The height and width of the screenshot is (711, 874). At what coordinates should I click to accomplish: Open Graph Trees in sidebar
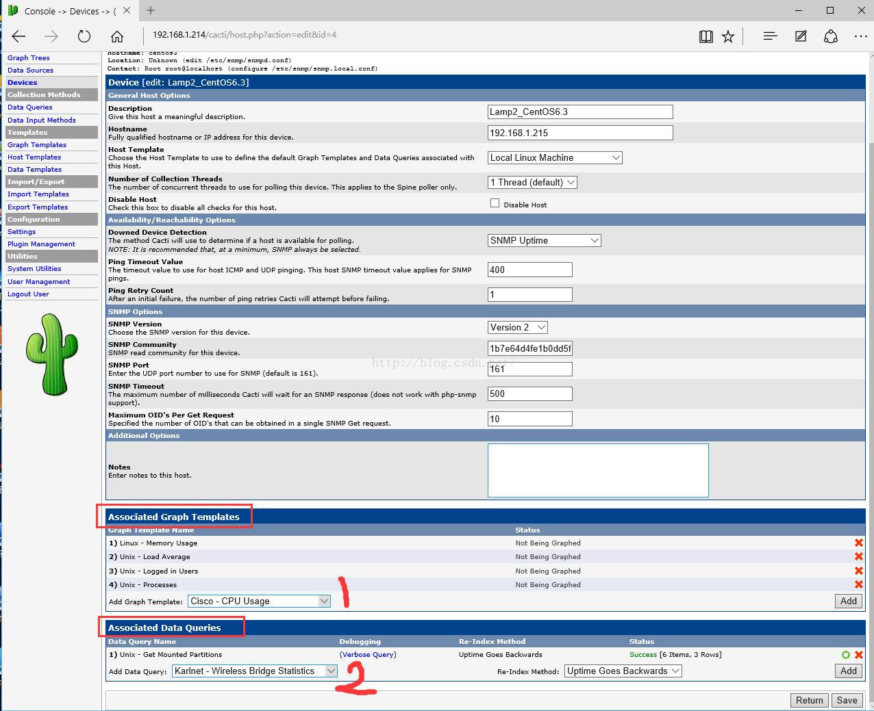tap(29, 58)
